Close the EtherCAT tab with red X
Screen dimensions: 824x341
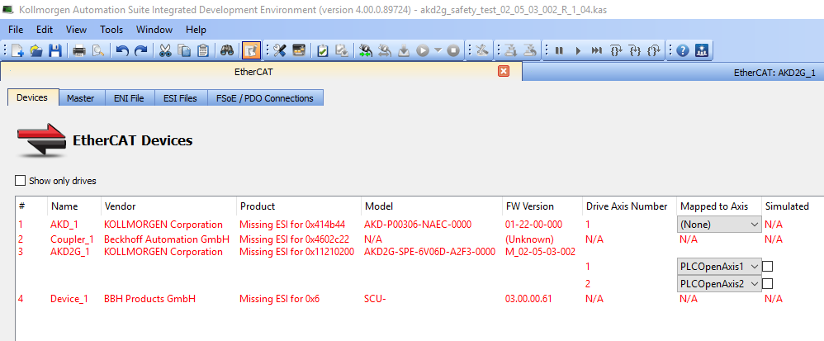click(x=504, y=71)
